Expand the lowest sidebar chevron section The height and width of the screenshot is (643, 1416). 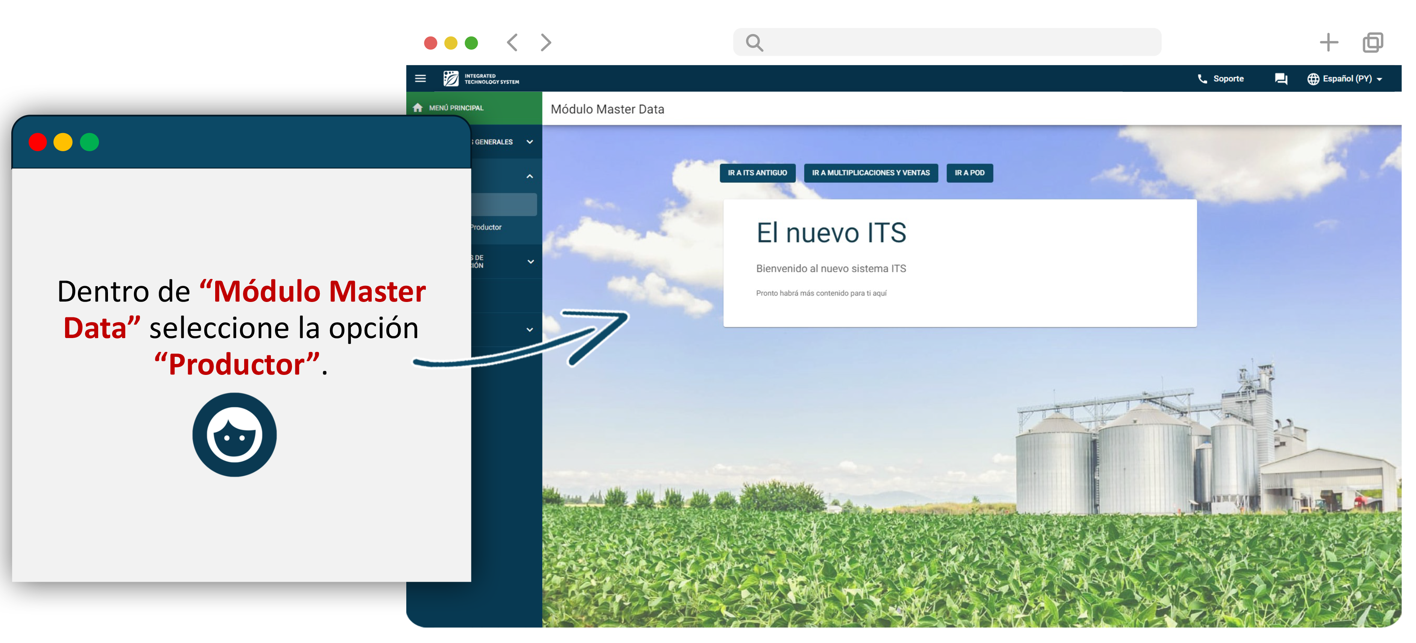click(529, 330)
